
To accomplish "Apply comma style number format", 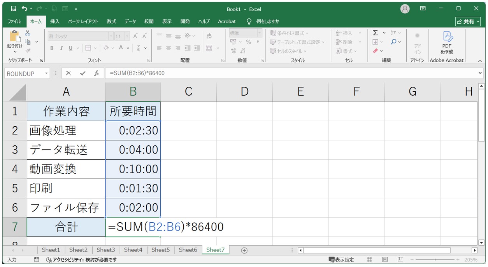I will pos(257,42).
